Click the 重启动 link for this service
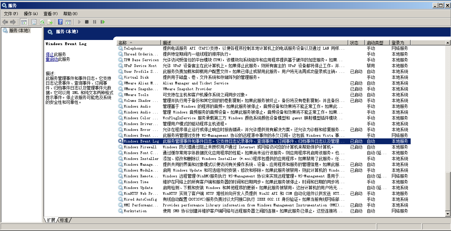The height and width of the screenshot is (231, 451). tap(52, 59)
